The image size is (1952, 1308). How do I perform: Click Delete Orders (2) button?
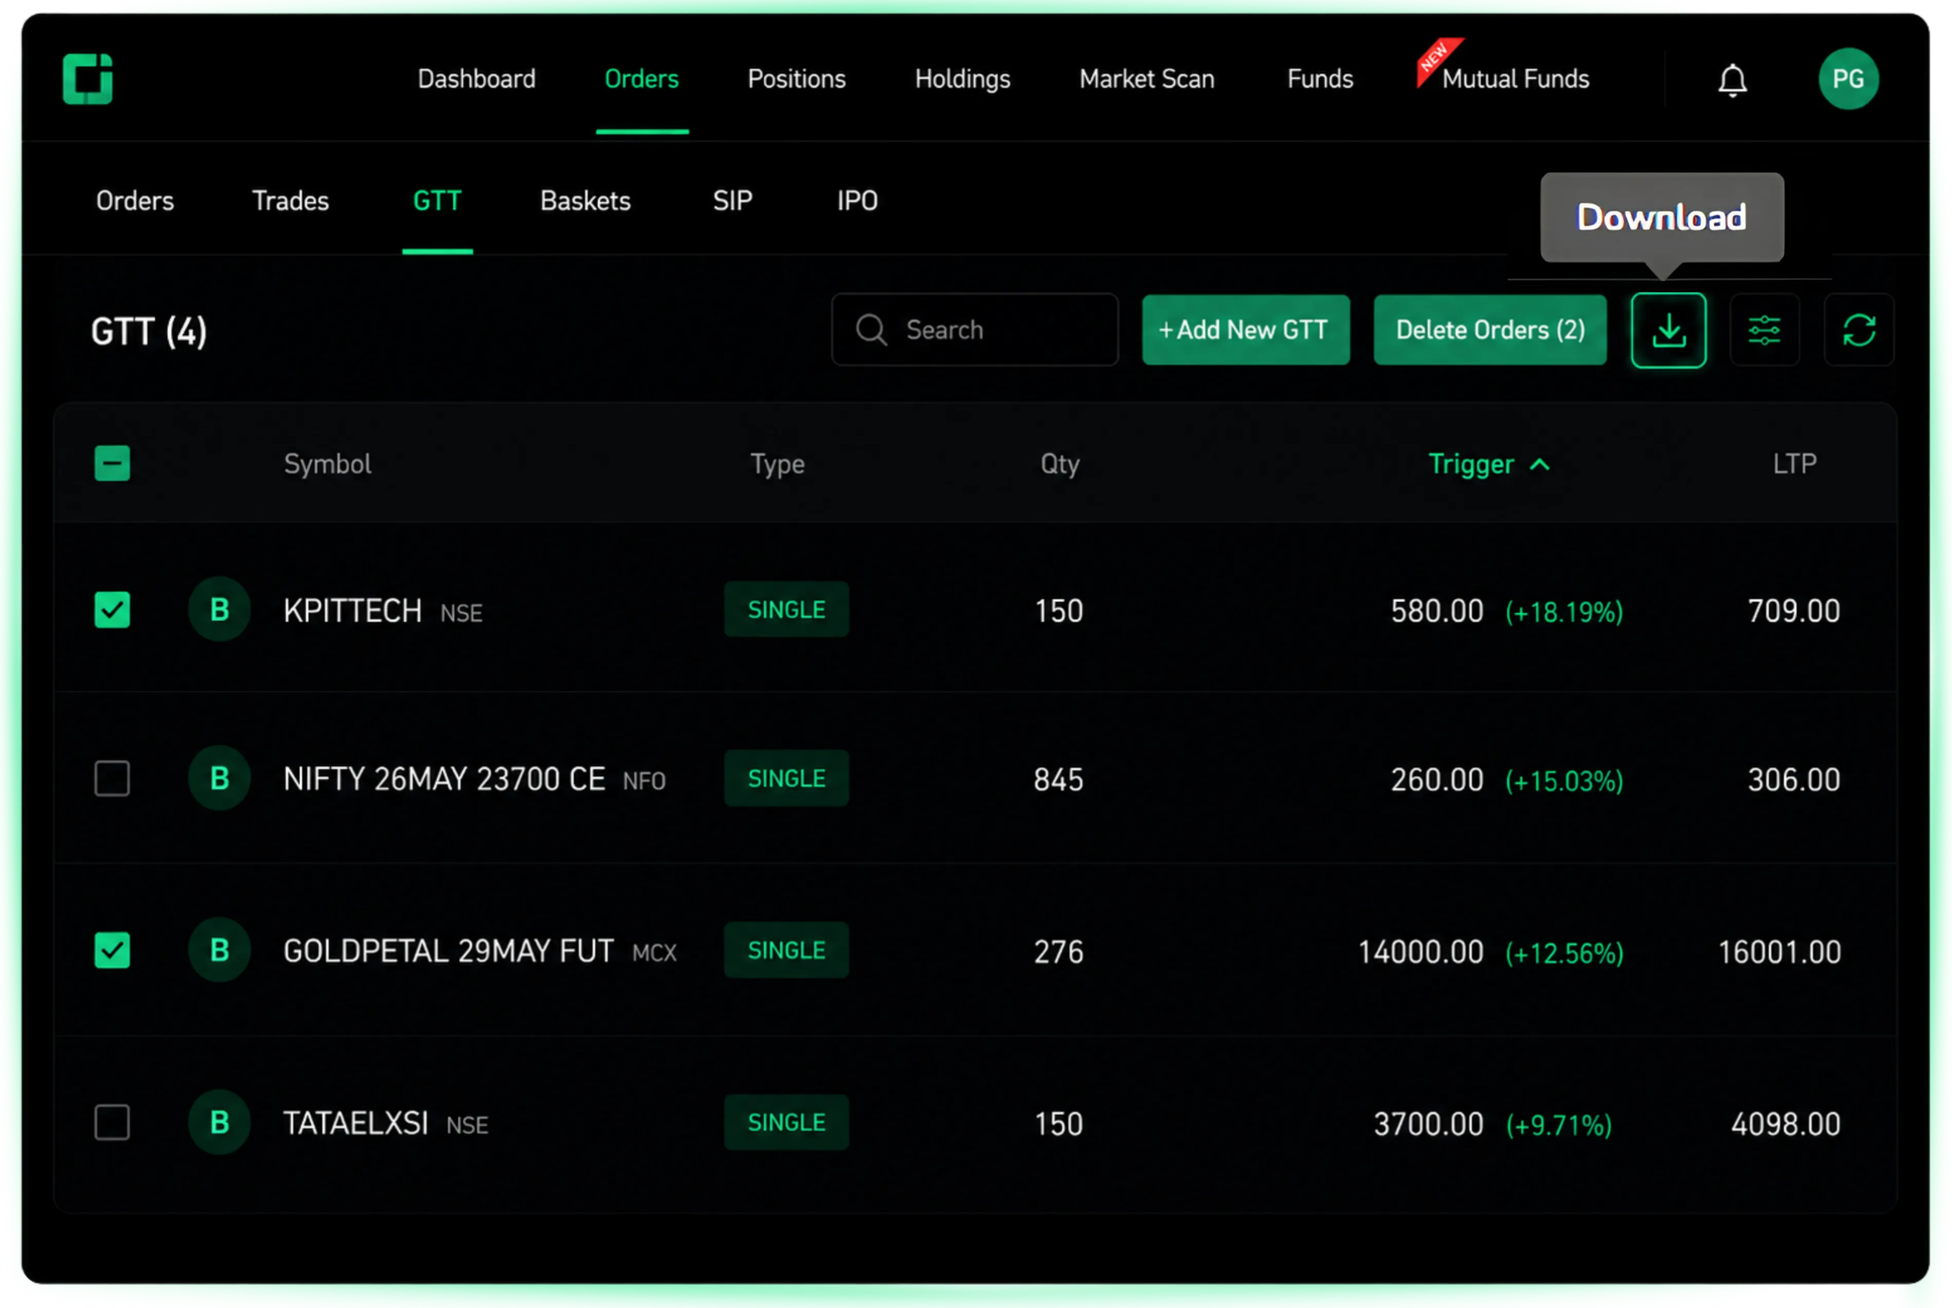point(1490,330)
